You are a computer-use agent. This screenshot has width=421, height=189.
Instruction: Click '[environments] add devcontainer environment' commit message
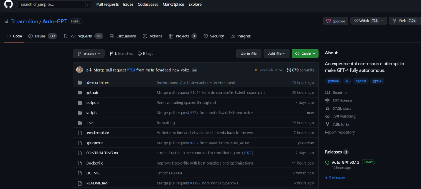click(x=196, y=82)
